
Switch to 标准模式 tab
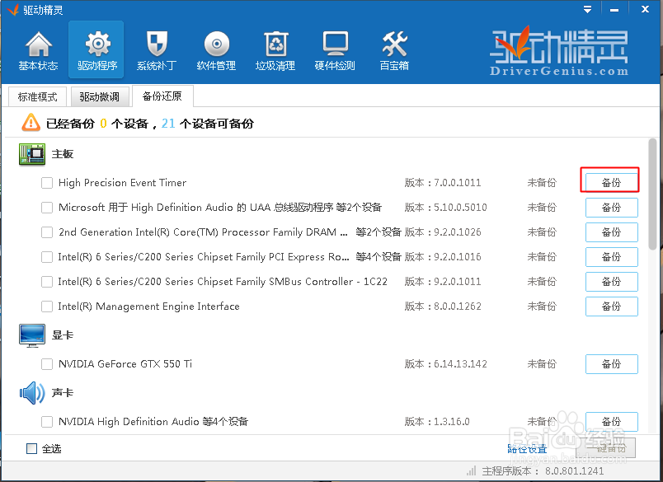pyautogui.click(x=38, y=96)
